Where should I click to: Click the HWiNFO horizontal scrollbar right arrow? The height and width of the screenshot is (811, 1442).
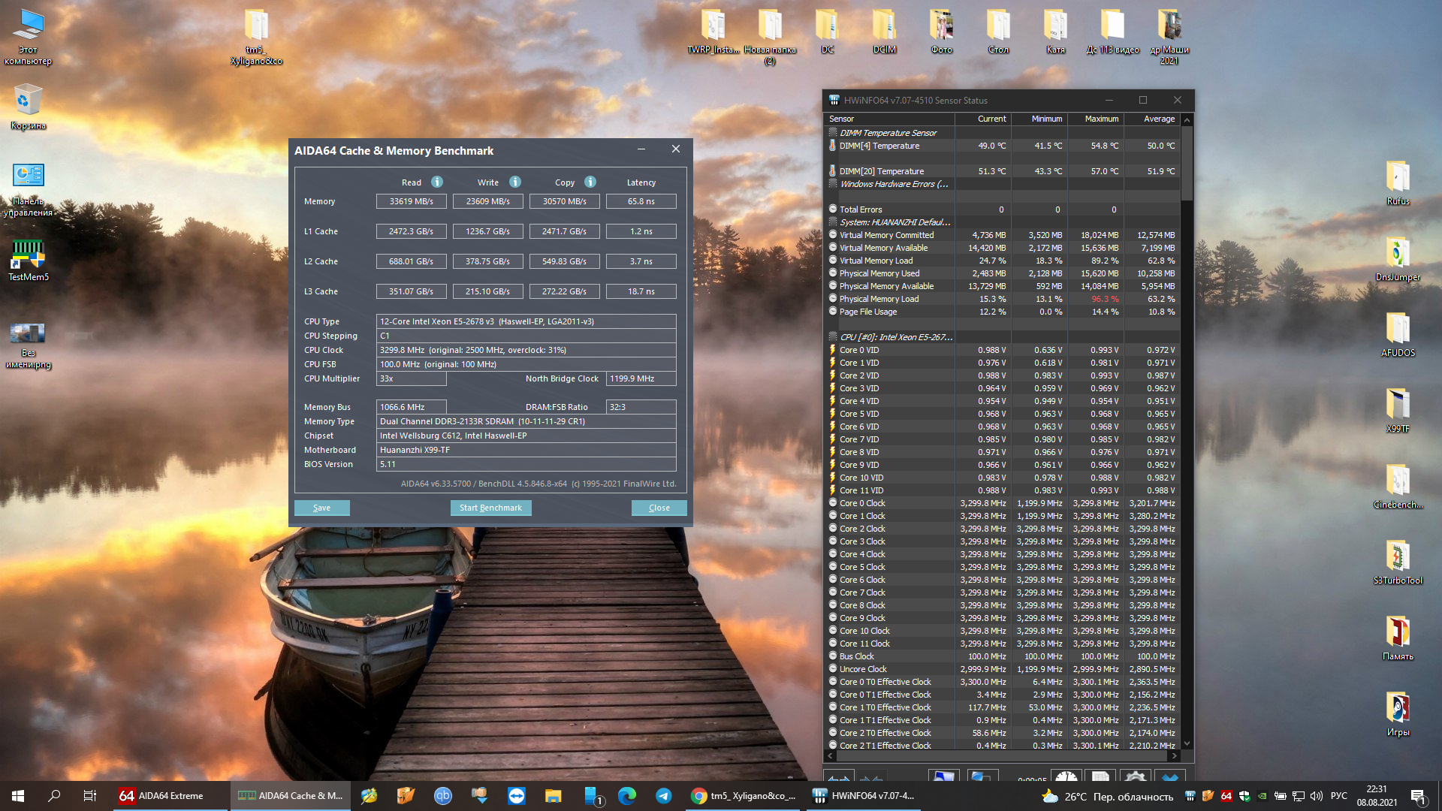pos(1175,755)
